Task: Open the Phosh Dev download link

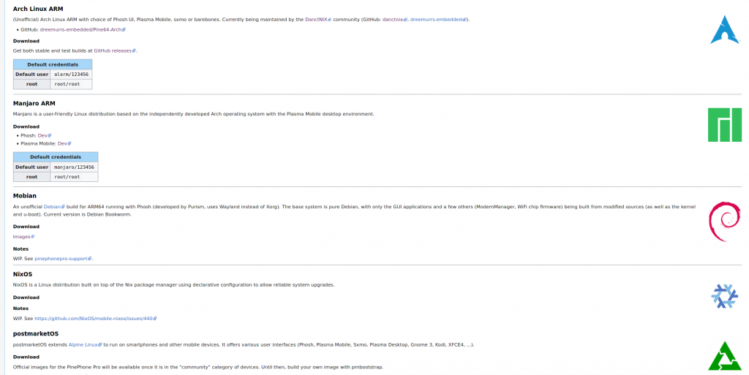Action: tap(44, 135)
